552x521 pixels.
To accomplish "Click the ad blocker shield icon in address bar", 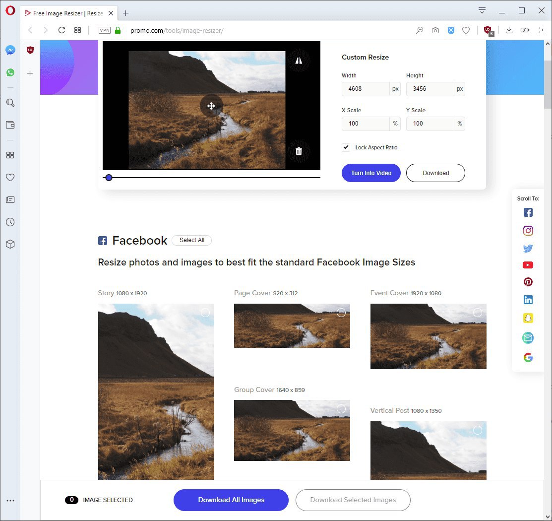I will tap(451, 30).
